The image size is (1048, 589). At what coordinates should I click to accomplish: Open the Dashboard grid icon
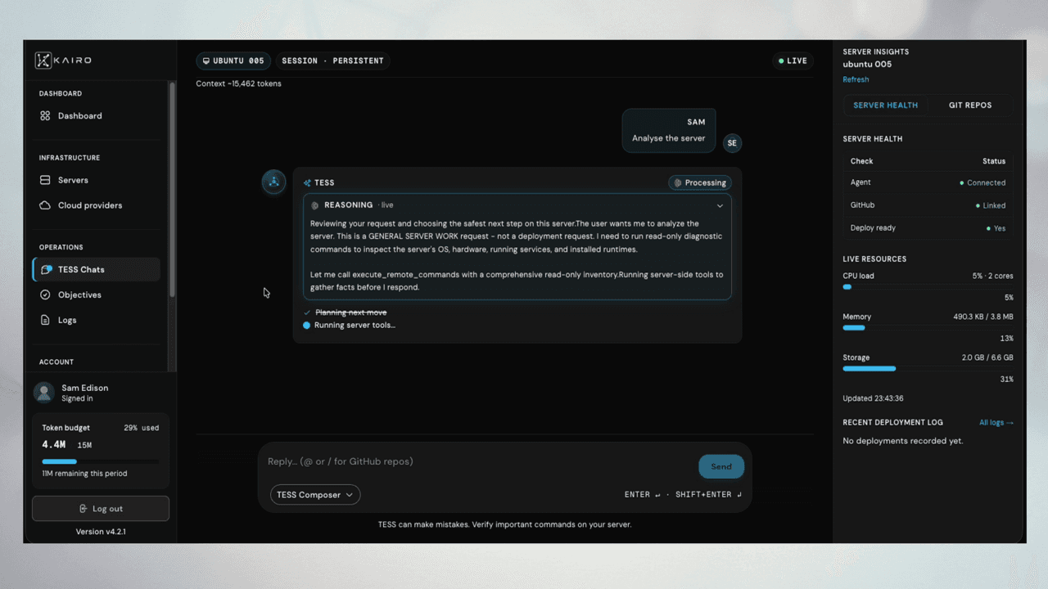point(45,116)
